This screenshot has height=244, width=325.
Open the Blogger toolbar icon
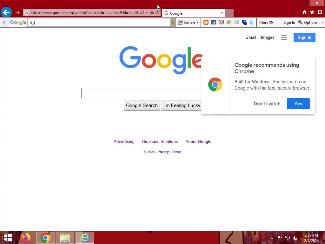206,23
